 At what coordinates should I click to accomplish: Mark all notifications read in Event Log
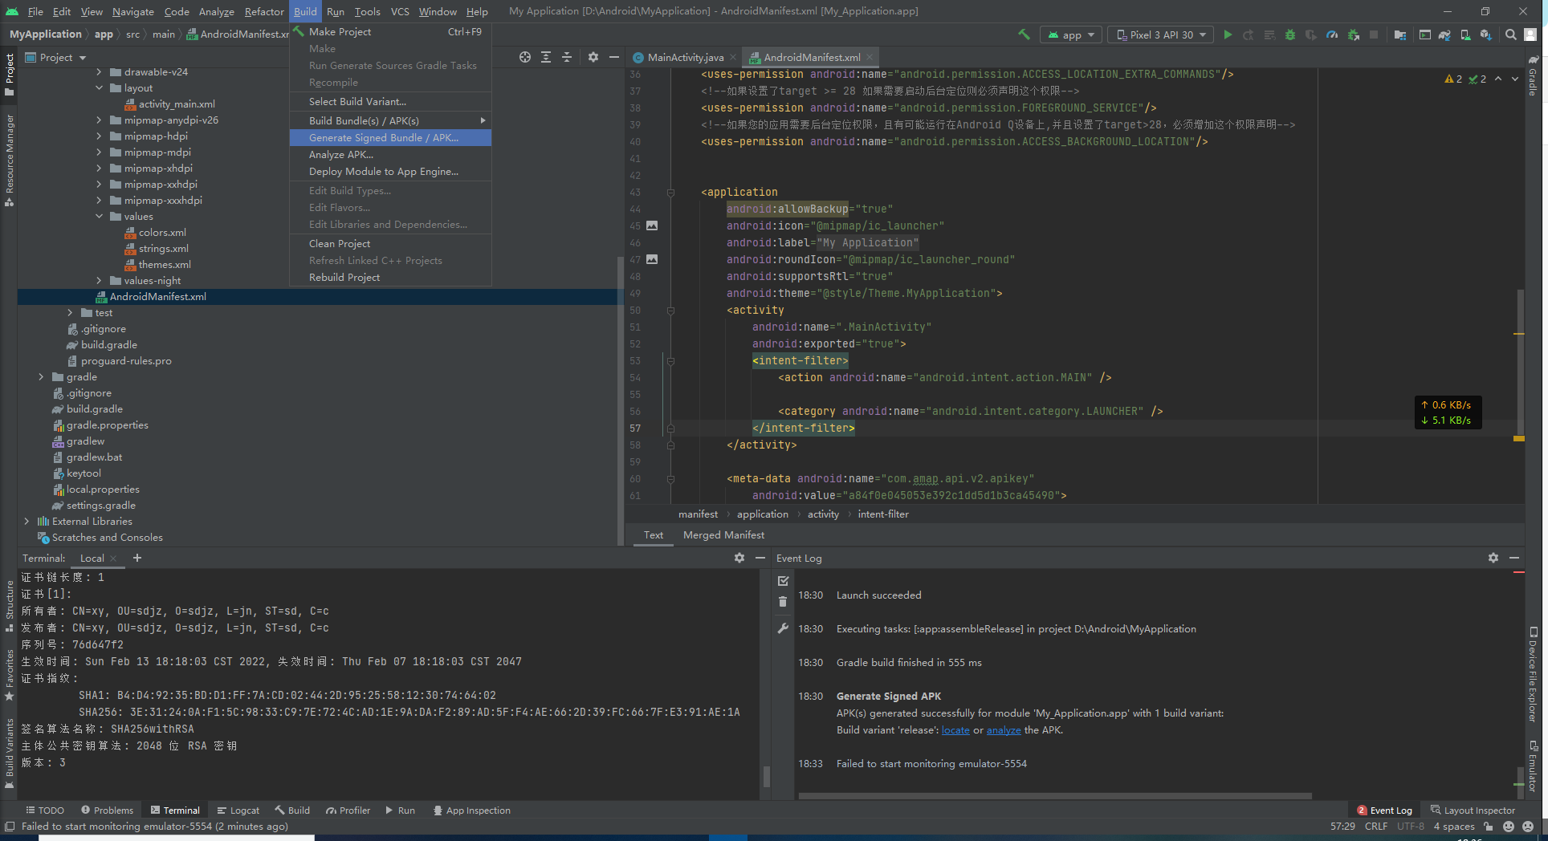(x=783, y=580)
